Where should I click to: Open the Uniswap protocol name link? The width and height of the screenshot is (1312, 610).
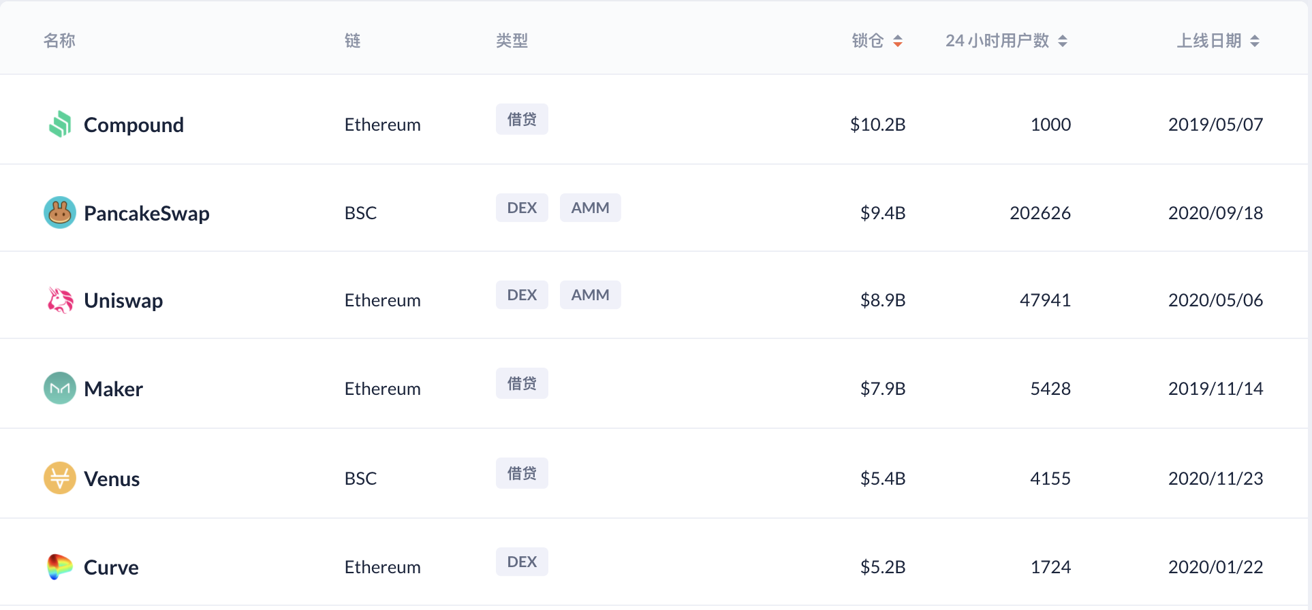click(x=123, y=300)
